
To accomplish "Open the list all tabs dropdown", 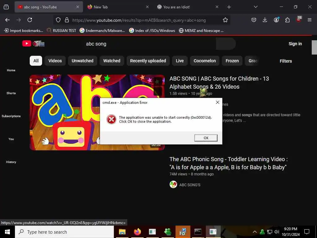I will (255, 7).
